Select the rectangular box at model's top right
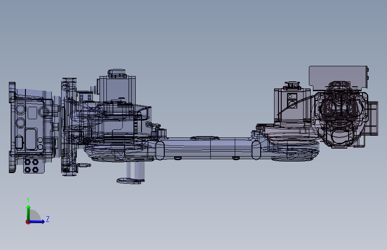Image resolution: width=387 pixels, height=250 pixels. coord(338,77)
